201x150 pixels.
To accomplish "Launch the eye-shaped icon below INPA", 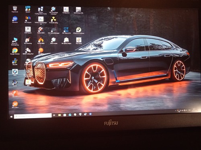I will click(x=15, y=83).
